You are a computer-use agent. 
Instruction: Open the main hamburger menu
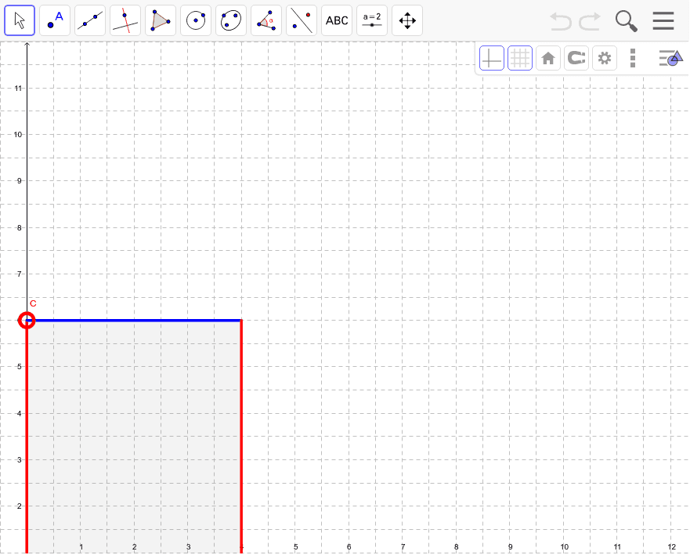663,20
